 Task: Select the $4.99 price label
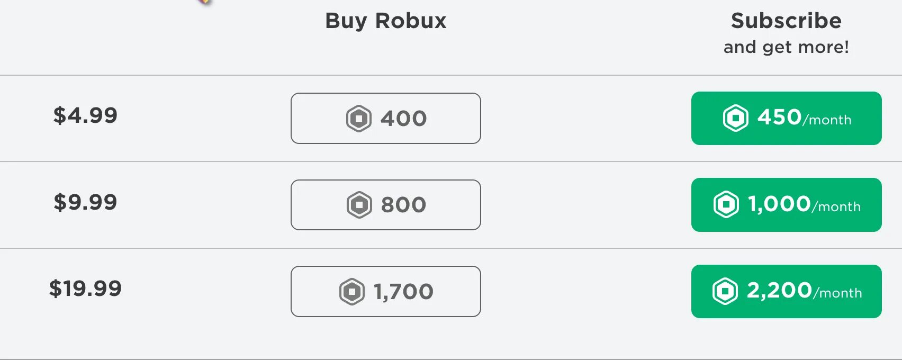click(x=85, y=115)
